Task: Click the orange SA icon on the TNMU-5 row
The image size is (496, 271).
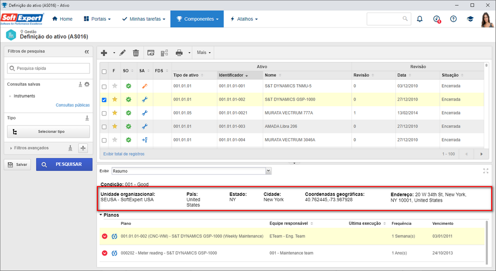Action: (x=145, y=86)
